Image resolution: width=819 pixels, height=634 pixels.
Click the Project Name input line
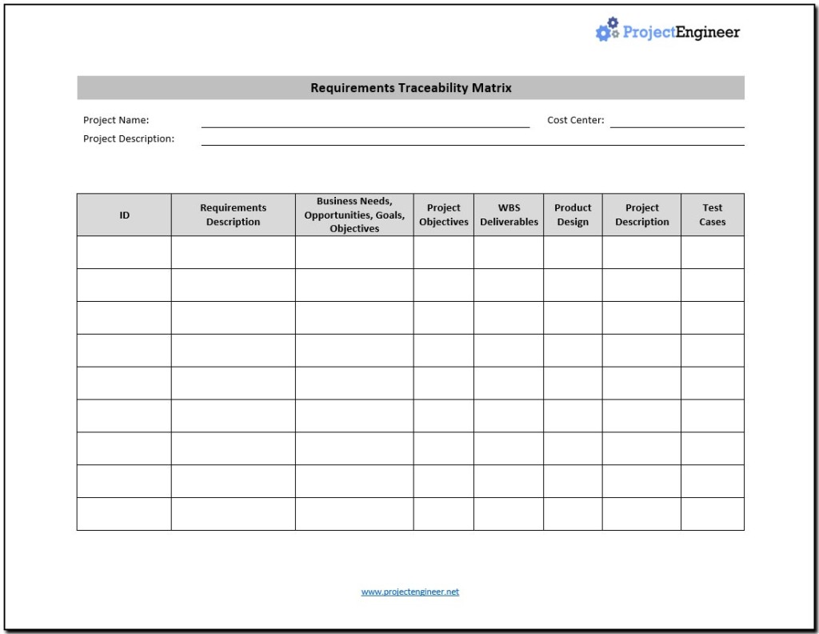[364, 124]
